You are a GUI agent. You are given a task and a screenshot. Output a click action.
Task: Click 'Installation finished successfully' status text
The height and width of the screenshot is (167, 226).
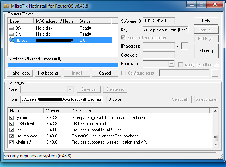[x=35, y=59]
